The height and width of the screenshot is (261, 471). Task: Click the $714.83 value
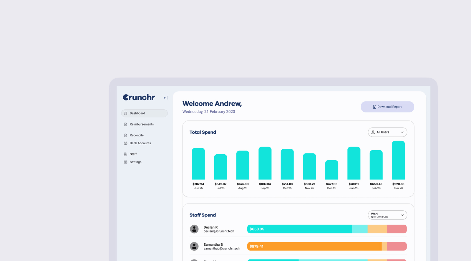point(287,184)
